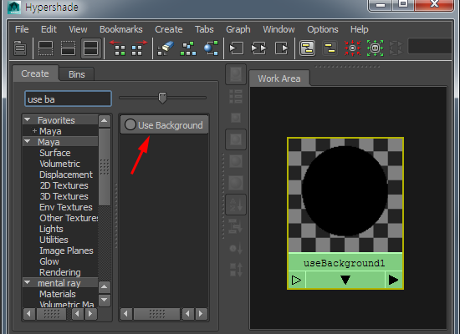The image size is (460, 334).
Task: Click the 'use ba' search field
Action: pyautogui.click(x=68, y=99)
